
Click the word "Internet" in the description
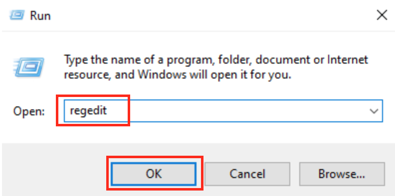(348, 60)
